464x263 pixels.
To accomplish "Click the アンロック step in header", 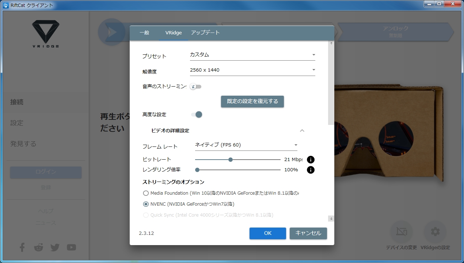I will 395,32.
